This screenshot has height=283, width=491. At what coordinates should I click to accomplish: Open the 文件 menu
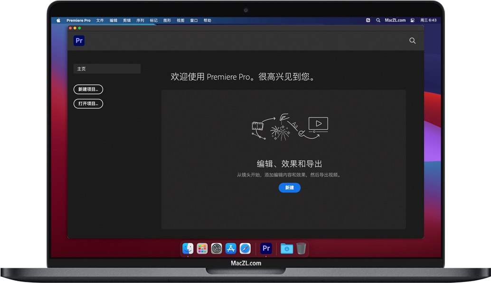tap(100, 20)
